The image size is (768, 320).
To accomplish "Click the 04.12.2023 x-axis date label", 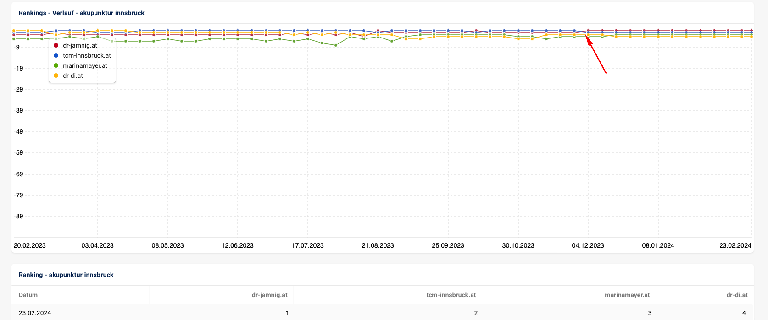I will (588, 246).
